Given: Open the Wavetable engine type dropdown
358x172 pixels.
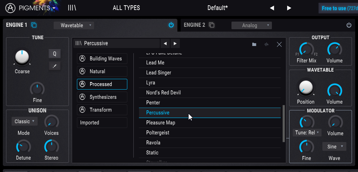Looking at the screenshot, I should [x=74, y=25].
